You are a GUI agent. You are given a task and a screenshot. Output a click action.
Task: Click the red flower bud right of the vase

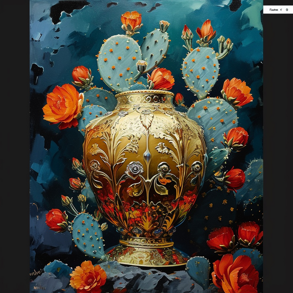pyautogui.click(x=233, y=178)
